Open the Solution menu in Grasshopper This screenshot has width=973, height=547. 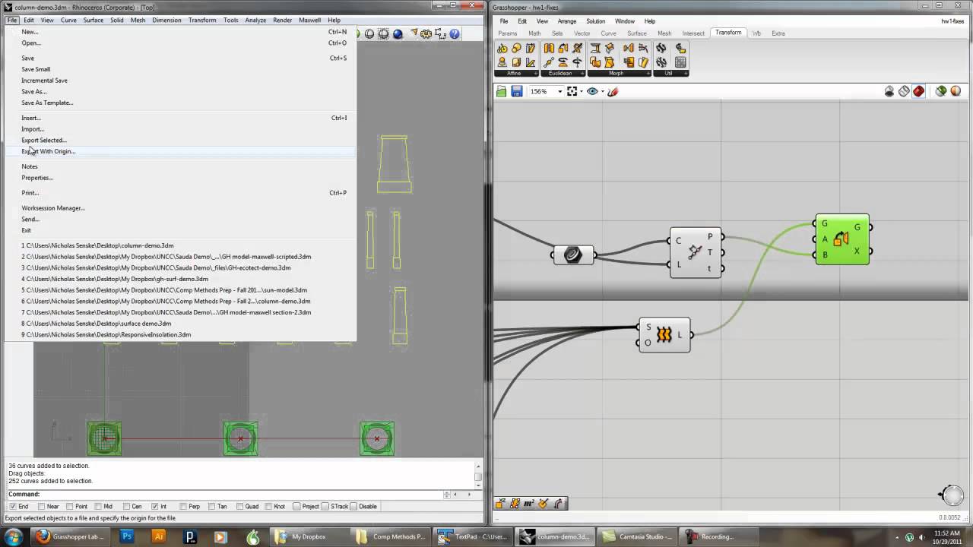[595, 21]
